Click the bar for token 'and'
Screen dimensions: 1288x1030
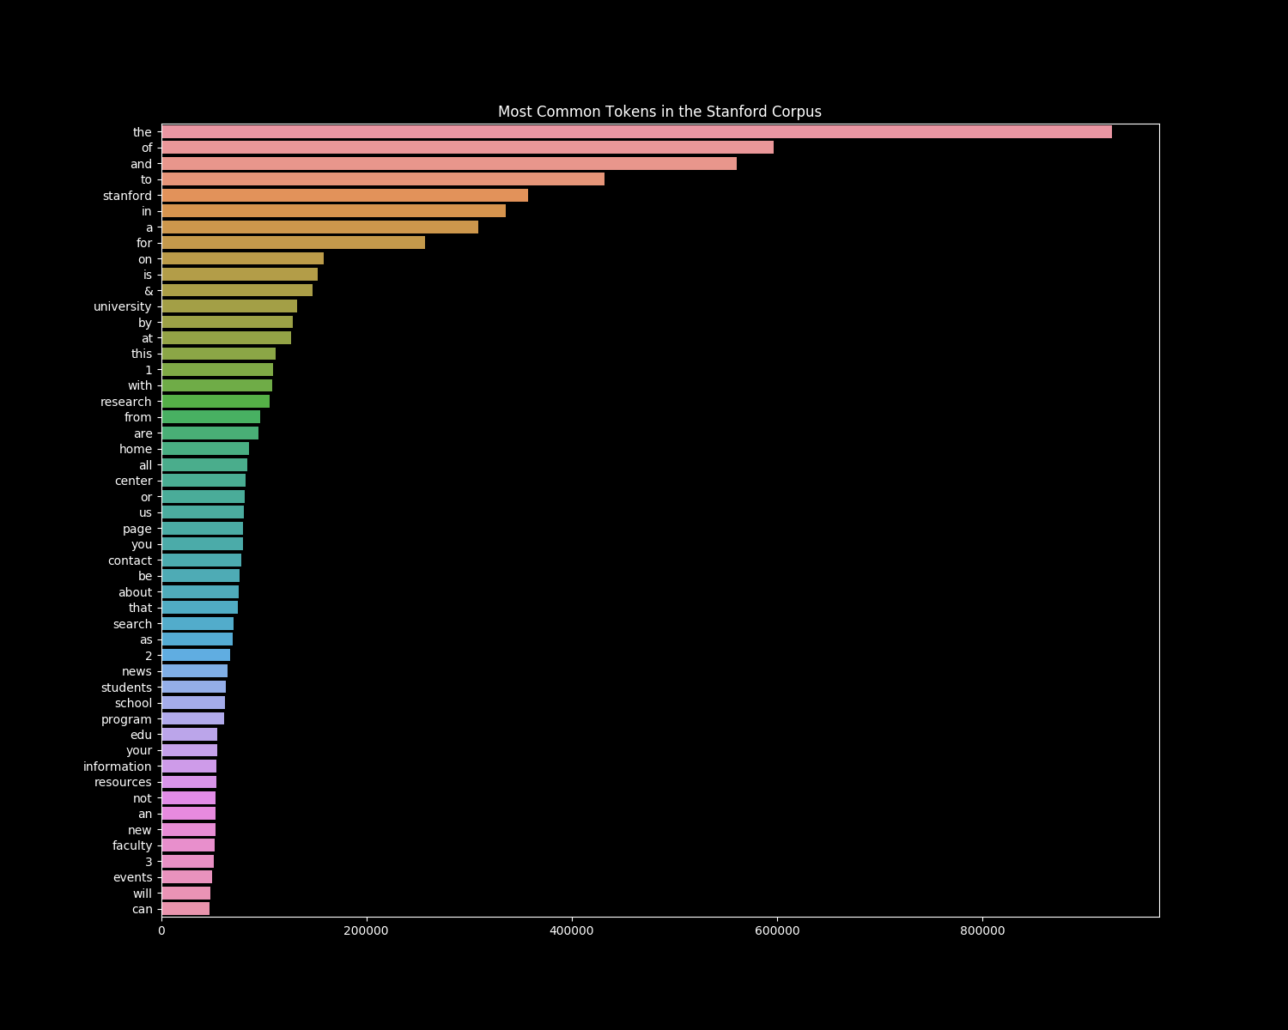449,164
